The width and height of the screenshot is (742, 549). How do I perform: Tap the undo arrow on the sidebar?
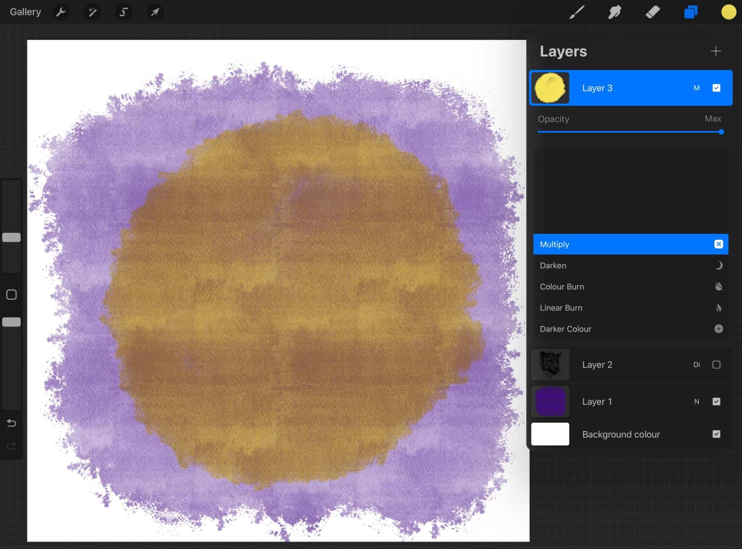(x=11, y=423)
